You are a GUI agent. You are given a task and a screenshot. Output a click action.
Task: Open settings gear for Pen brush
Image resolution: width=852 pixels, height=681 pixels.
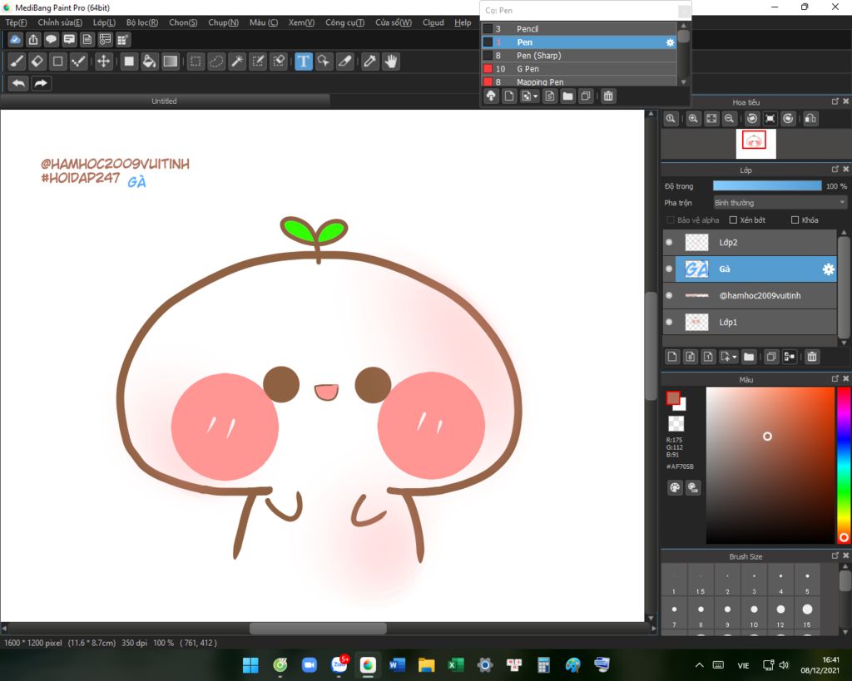pyautogui.click(x=670, y=42)
